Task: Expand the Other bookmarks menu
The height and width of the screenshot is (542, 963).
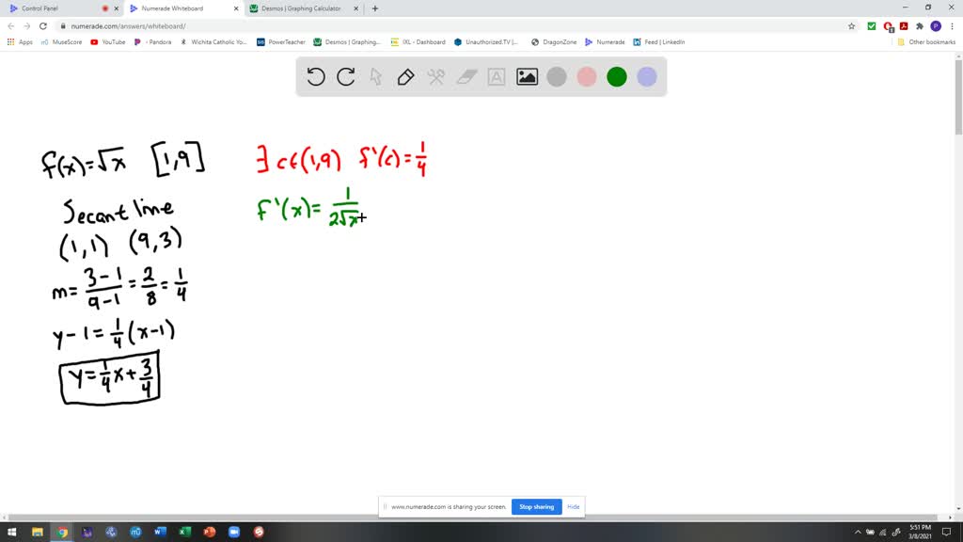Action: 929,41
